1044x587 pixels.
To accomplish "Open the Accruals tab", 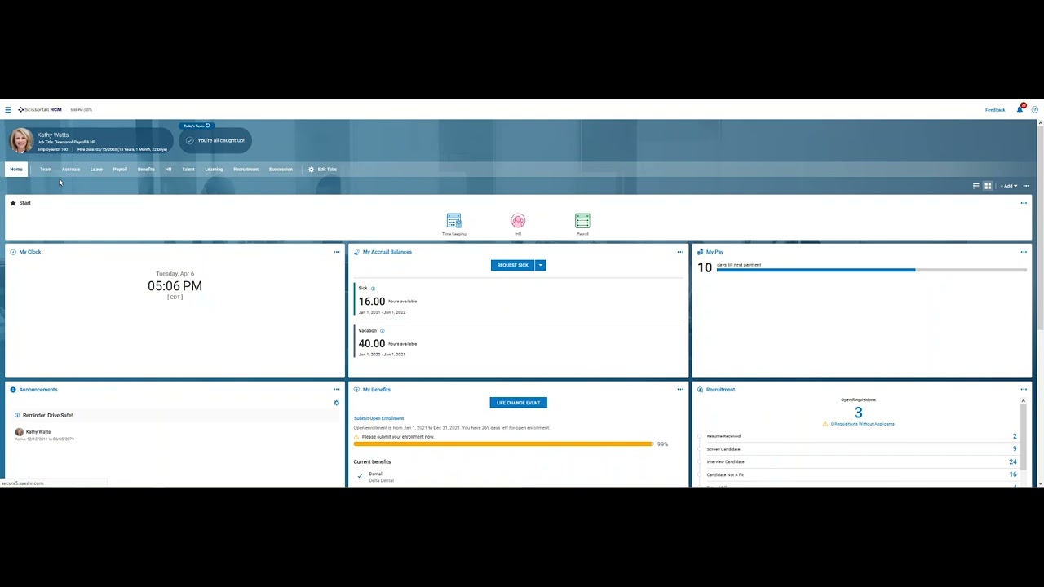I will pos(71,170).
